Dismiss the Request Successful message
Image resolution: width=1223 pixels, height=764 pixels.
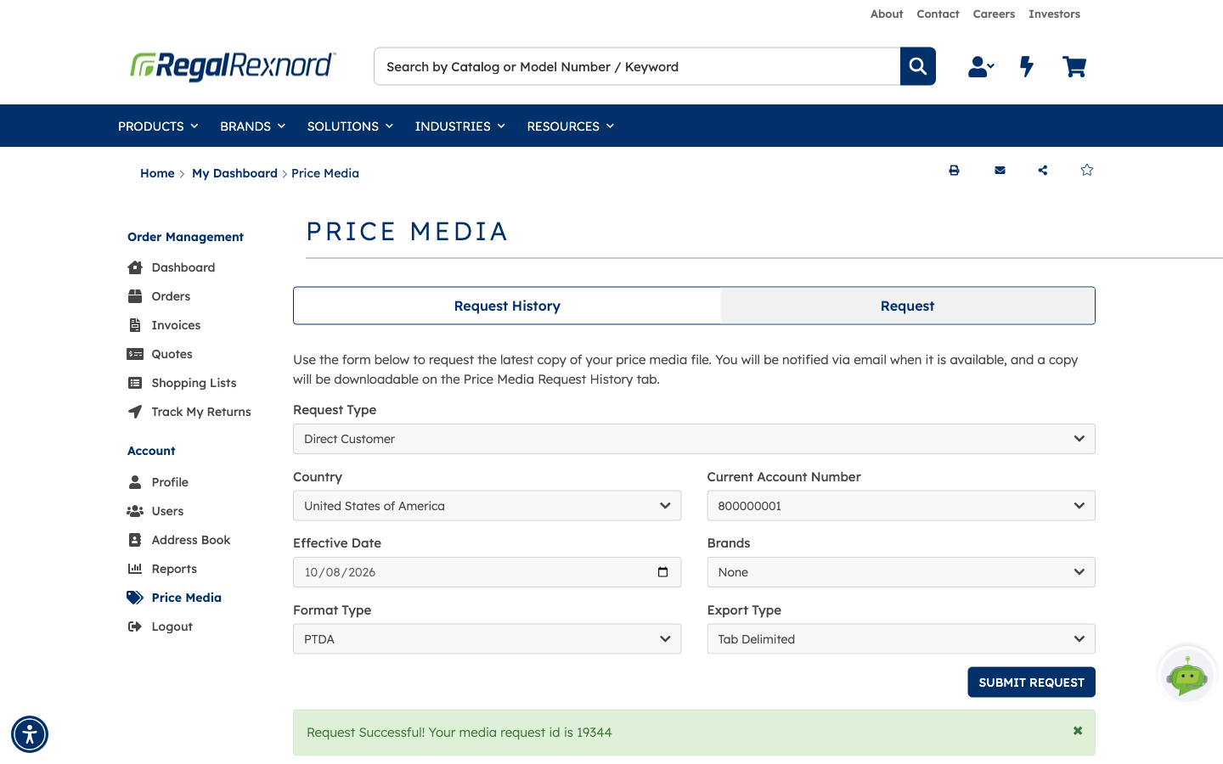(x=1078, y=731)
